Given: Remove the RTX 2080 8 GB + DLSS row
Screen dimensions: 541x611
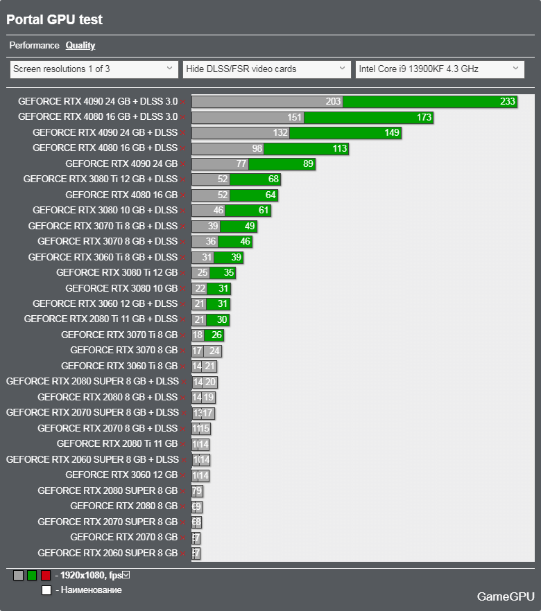Looking at the screenshot, I should pos(183,398).
